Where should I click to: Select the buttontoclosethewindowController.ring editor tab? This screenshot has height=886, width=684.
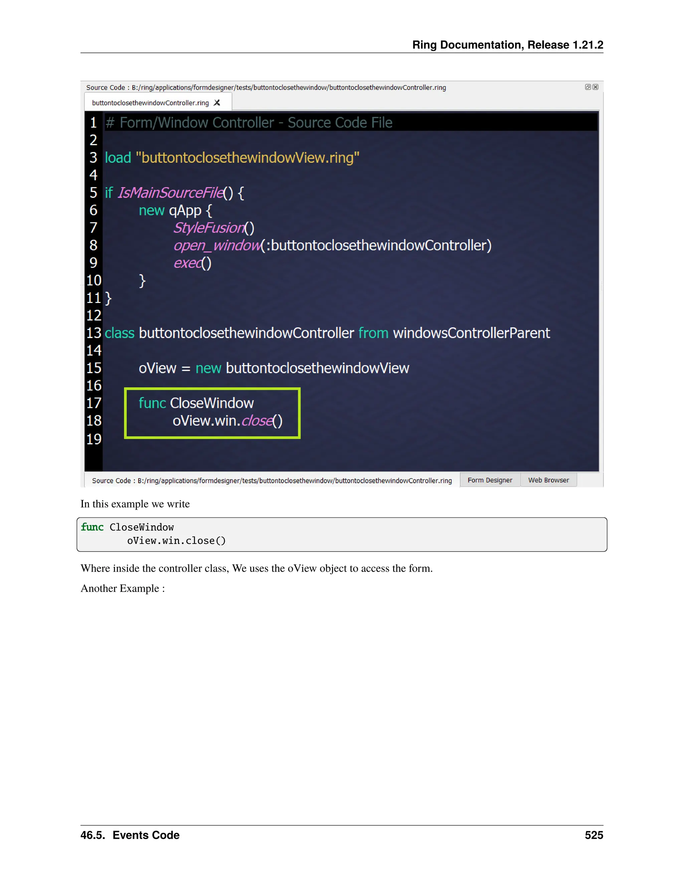(x=150, y=103)
